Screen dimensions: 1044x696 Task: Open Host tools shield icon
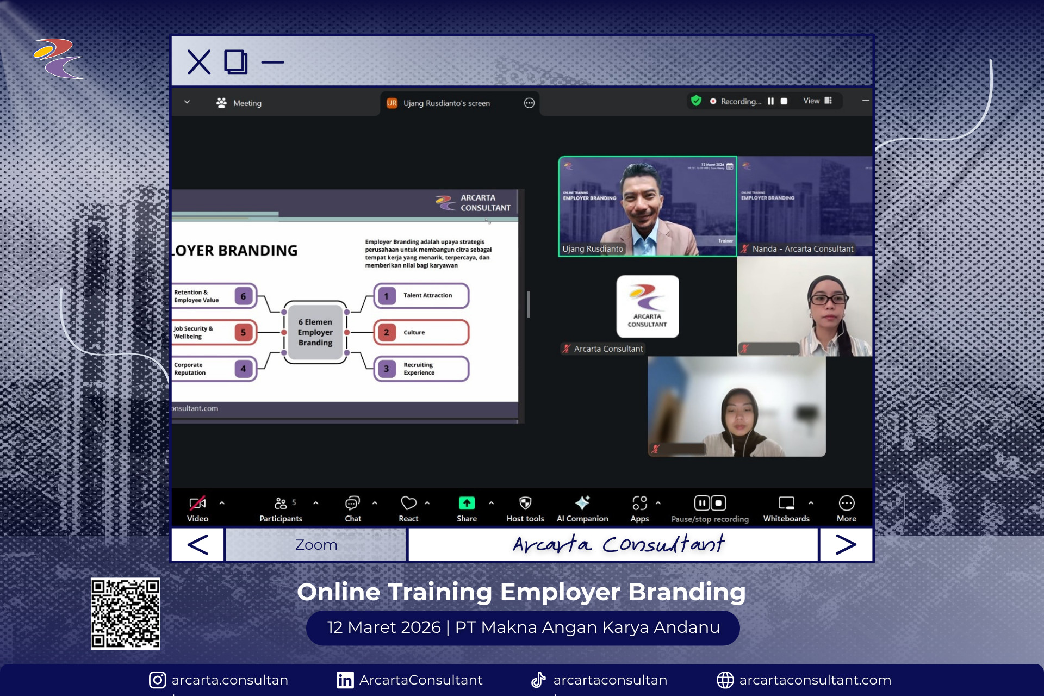525,504
